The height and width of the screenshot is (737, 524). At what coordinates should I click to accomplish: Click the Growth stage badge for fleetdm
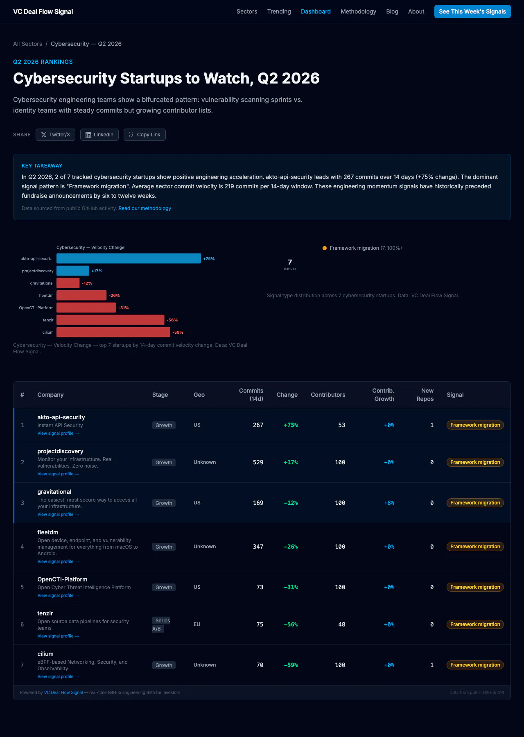click(164, 547)
